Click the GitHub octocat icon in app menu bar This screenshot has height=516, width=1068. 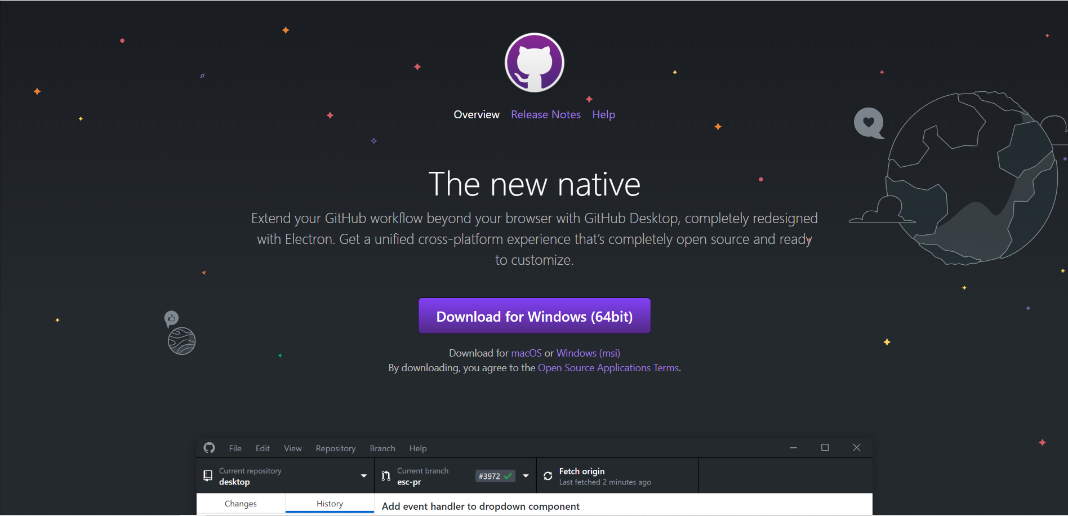[210, 448]
